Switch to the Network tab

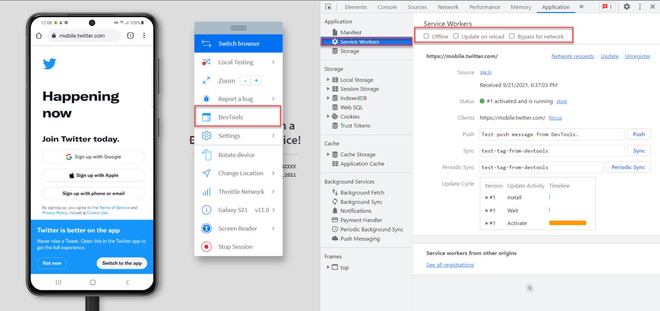click(448, 7)
